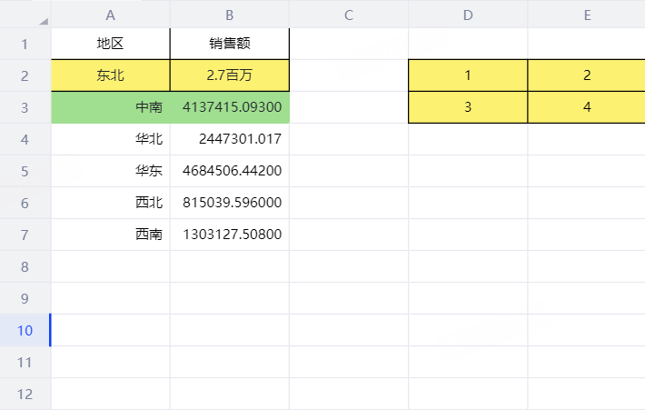Click the 西北 cell
Image resolution: width=645 pixels, height=410 pixels.
point(110,203)
